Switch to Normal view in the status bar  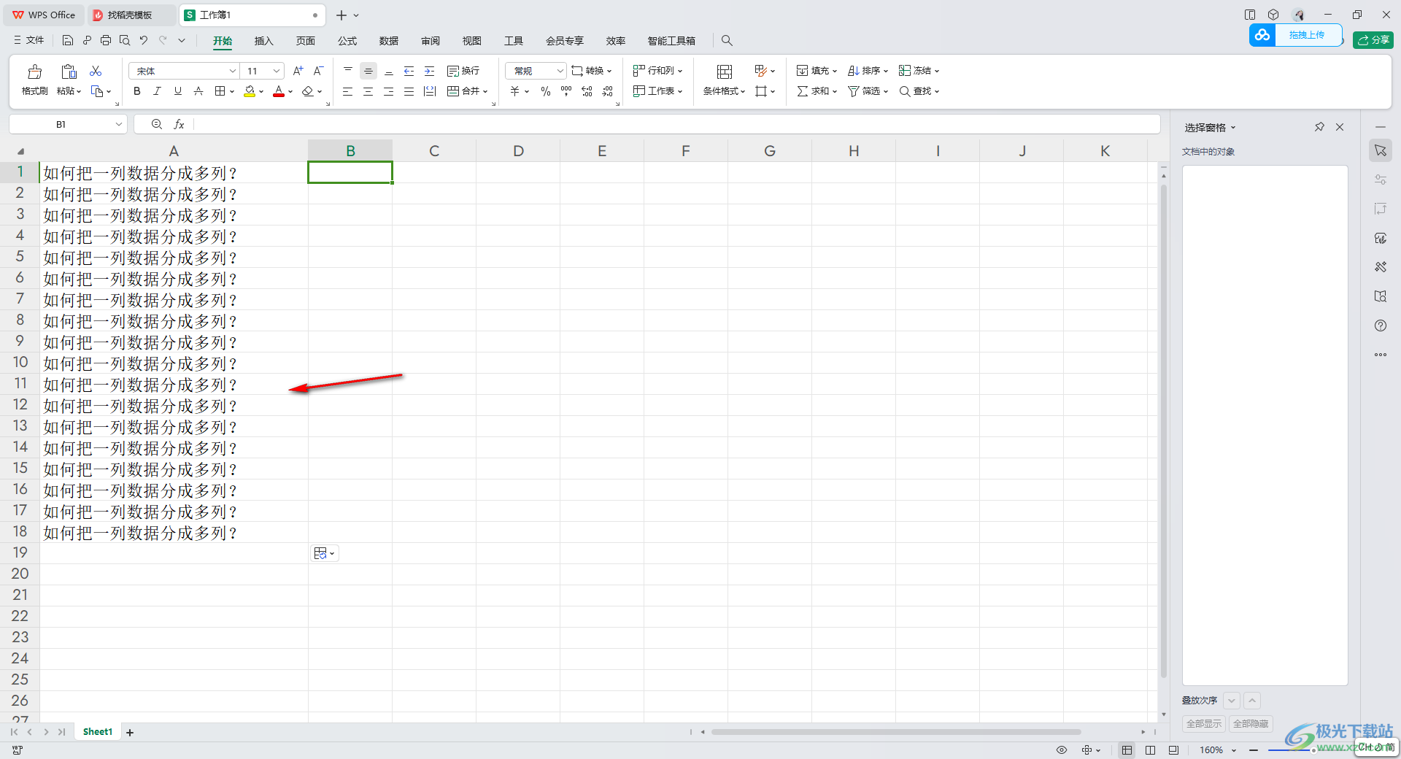click(x=1127, y=750)
